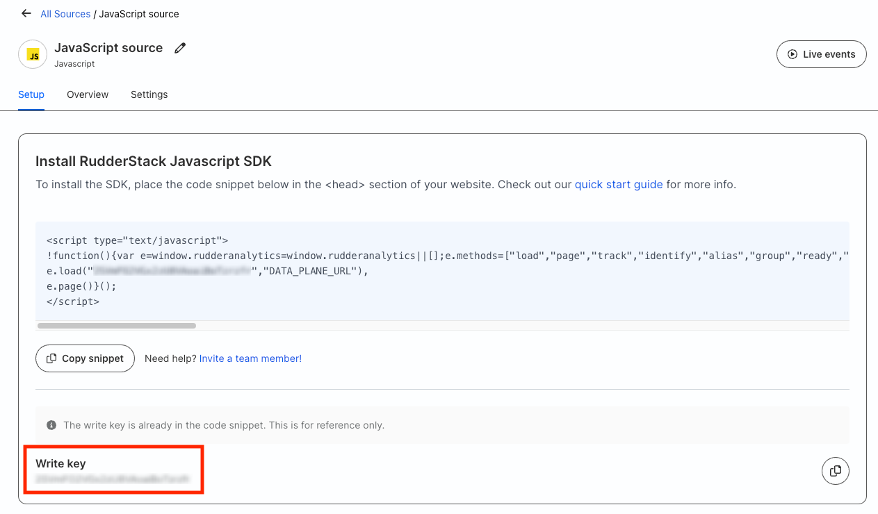
Task: Click the back arrow icon
Action: pyautogui.click(x=26, y=13)
